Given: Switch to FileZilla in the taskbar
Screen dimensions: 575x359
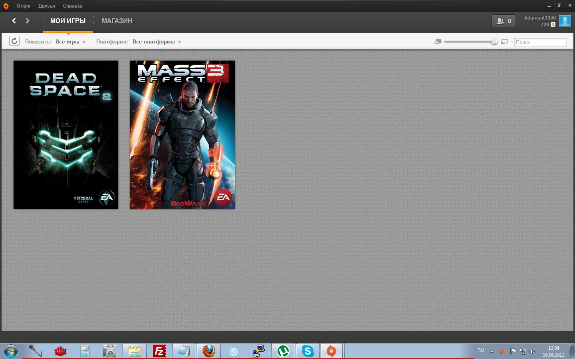Looking at the screenshot, I should pos(159,351).
